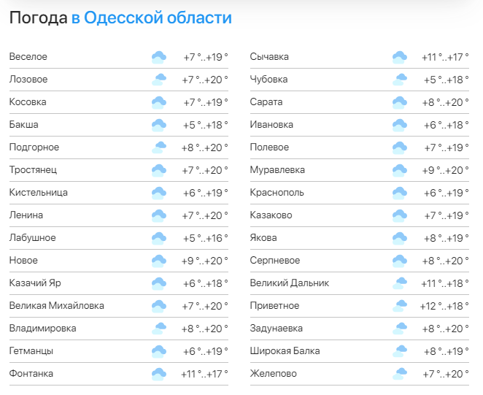Click the weather icon for Владимировка
The image size is (483, 395).
tap(158, 329)
